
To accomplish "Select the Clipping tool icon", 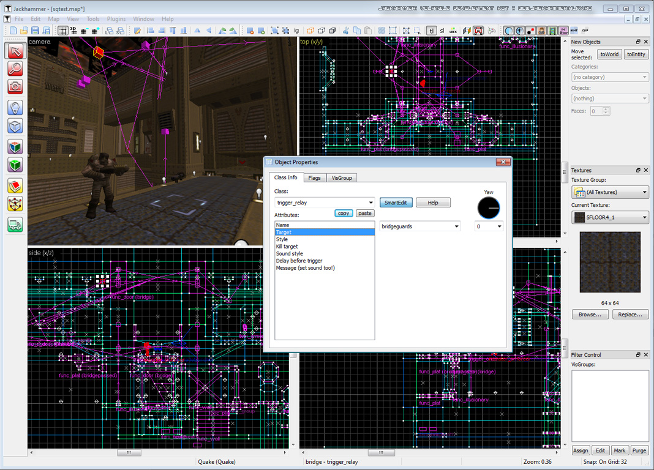I will click(x=15, y=186).
